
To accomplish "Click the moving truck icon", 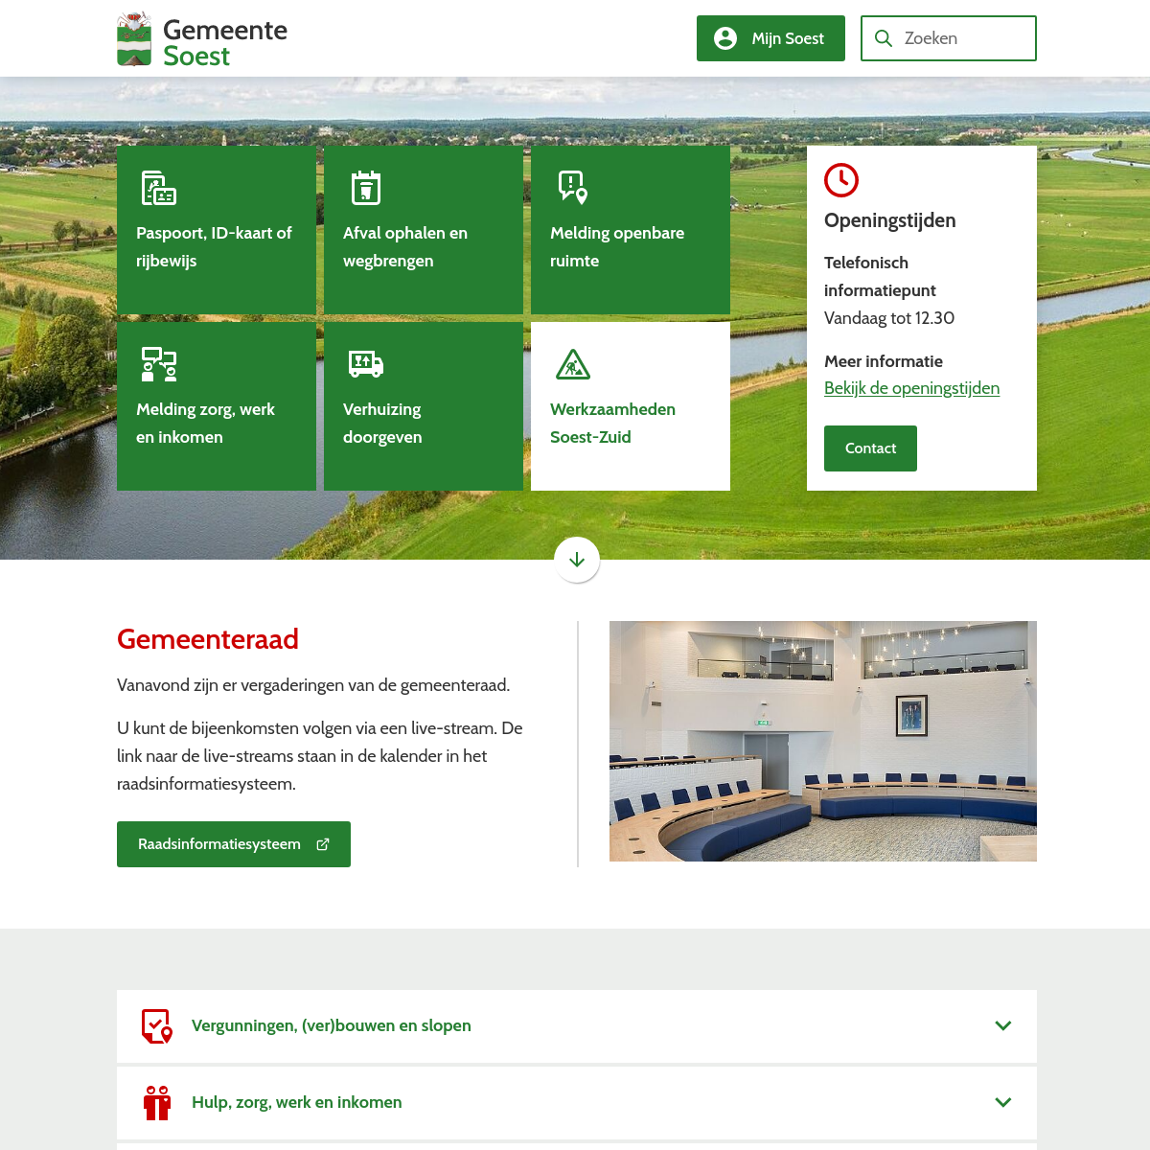I will 366,364.
